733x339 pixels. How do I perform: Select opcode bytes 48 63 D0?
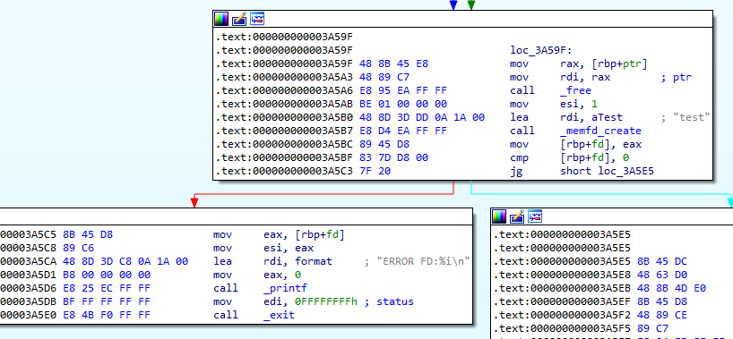pos(662,275)
